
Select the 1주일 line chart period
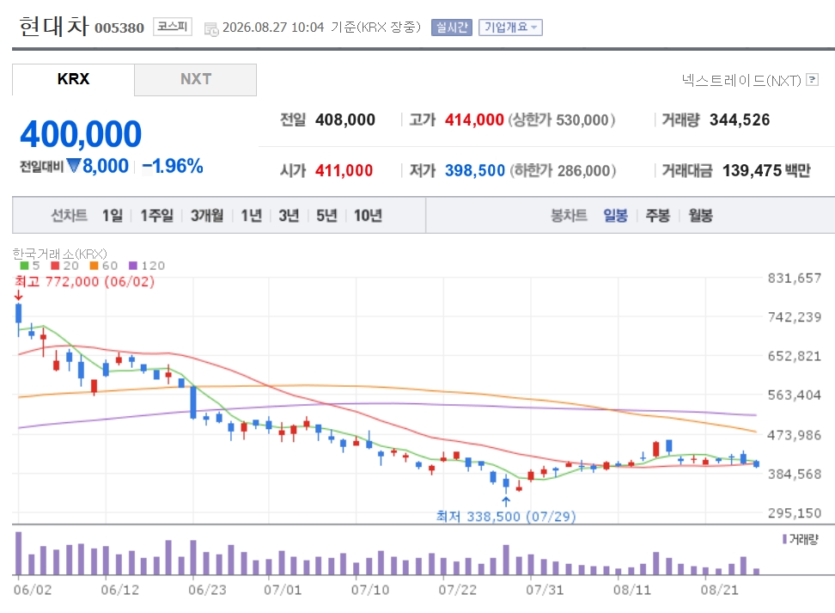156,215
